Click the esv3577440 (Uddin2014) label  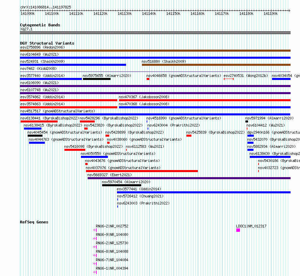[42, 76]
